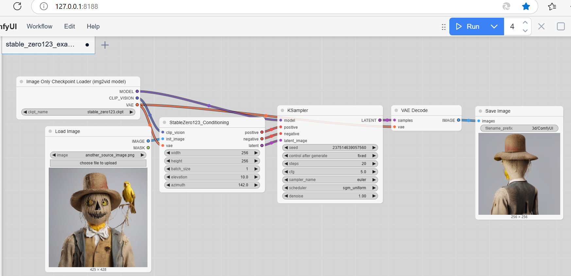Open the Run options dropdown arrow
This screenshot has height=276, width=571.
coord(494,27)
